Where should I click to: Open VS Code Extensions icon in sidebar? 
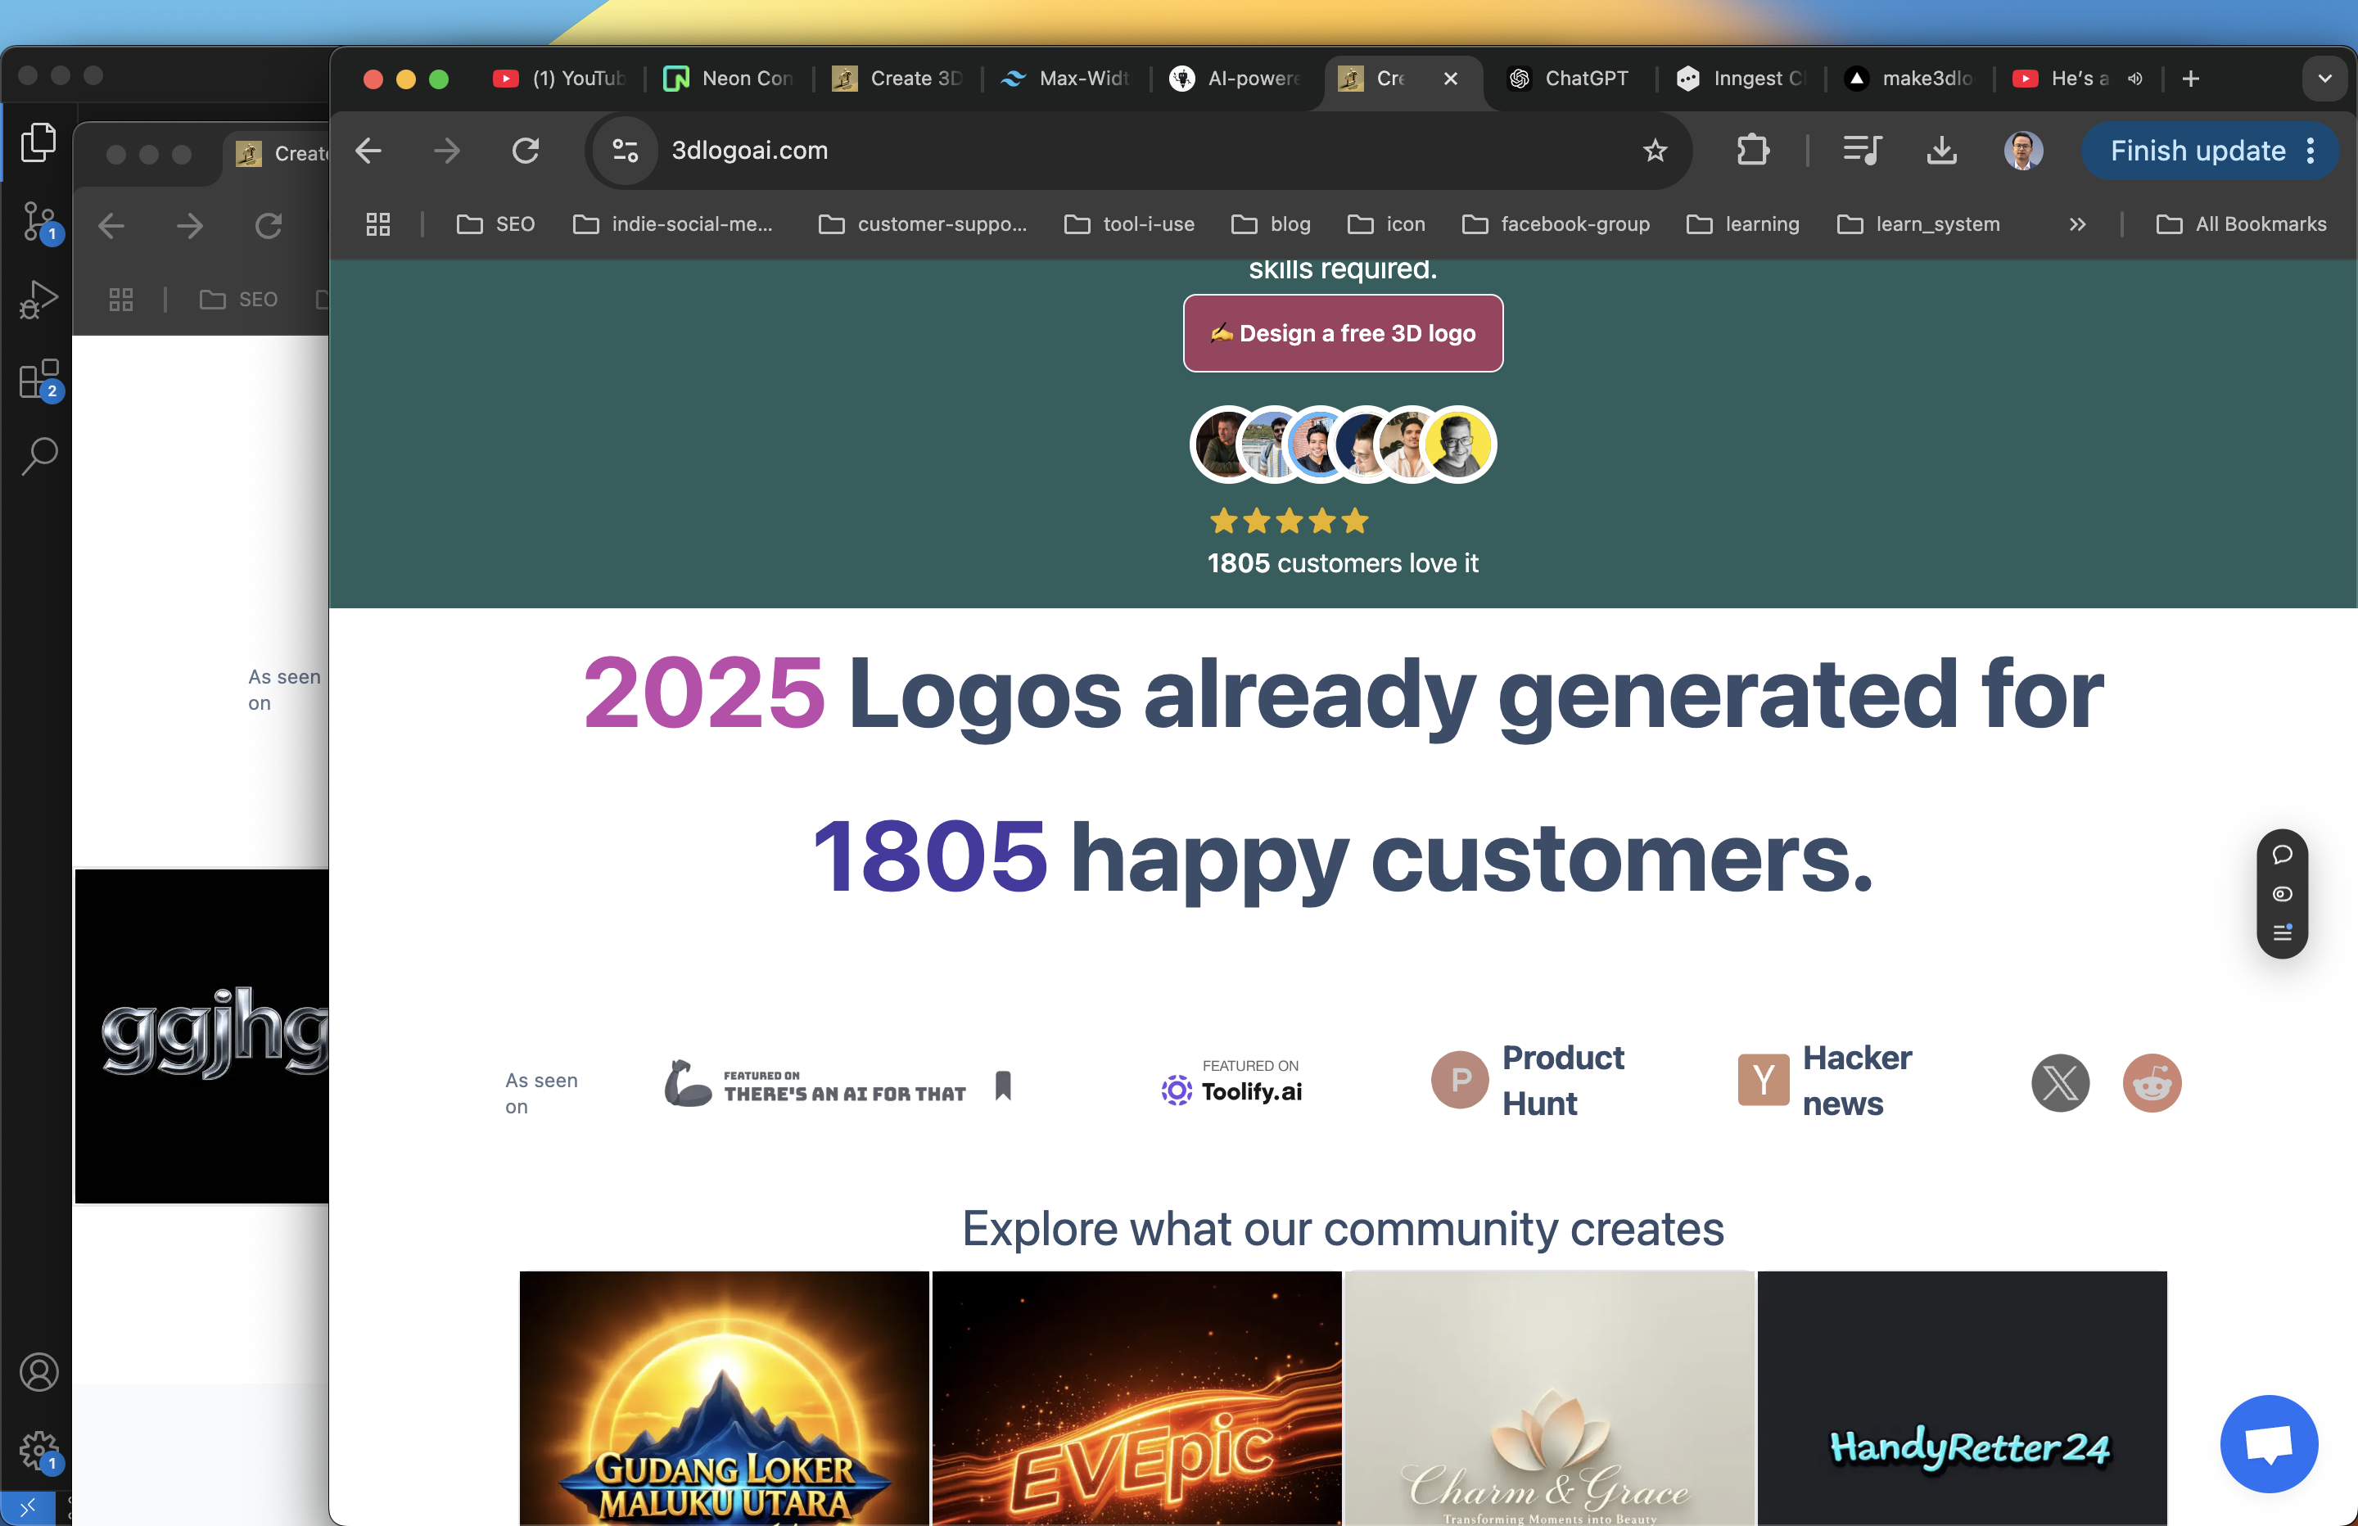(x=38, y=378)
